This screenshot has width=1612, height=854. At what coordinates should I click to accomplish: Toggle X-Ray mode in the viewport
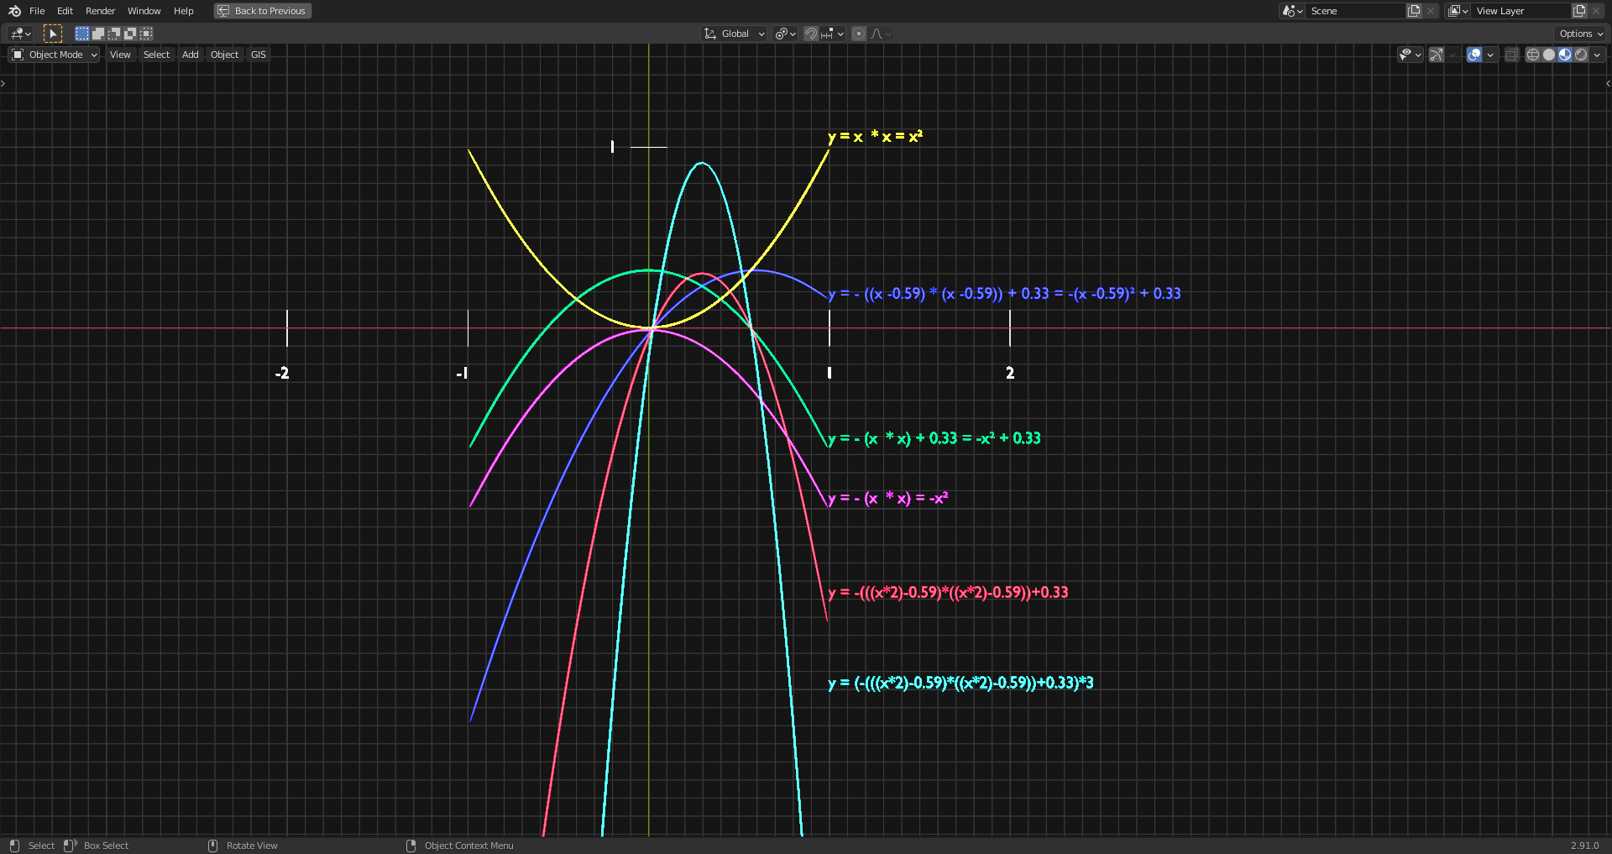pos(1511,55)
